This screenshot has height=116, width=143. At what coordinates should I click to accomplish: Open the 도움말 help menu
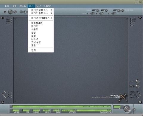[x=47, y=6]
